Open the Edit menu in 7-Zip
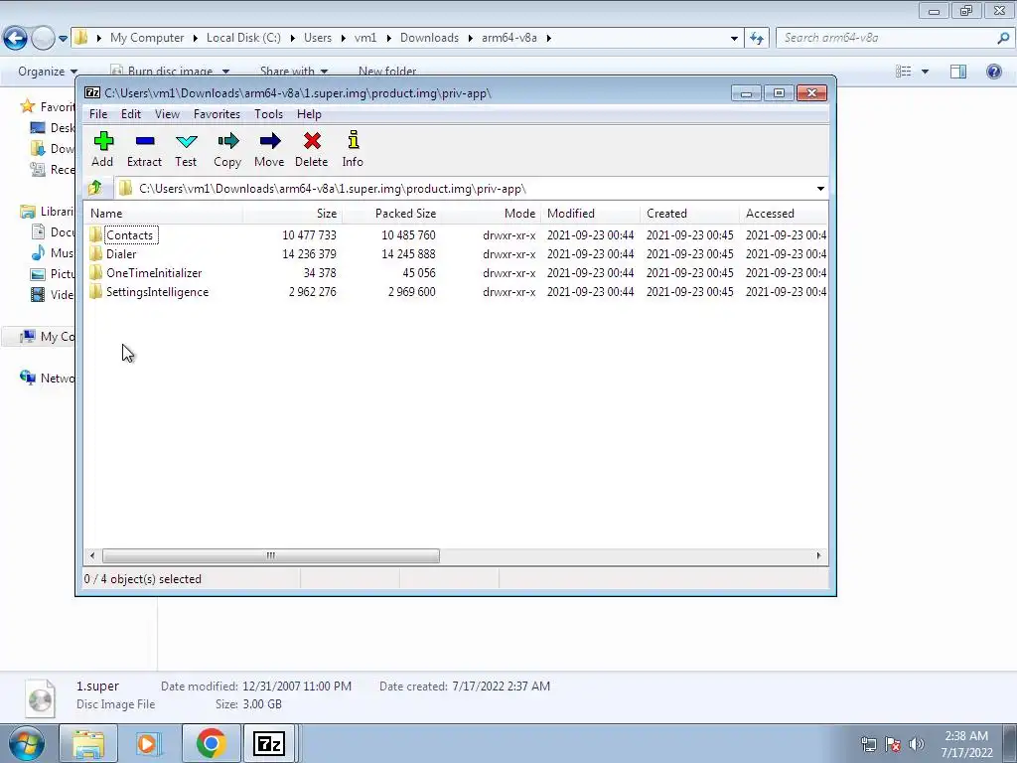This screenshot has width=1017, height=763. coord(131,114)
